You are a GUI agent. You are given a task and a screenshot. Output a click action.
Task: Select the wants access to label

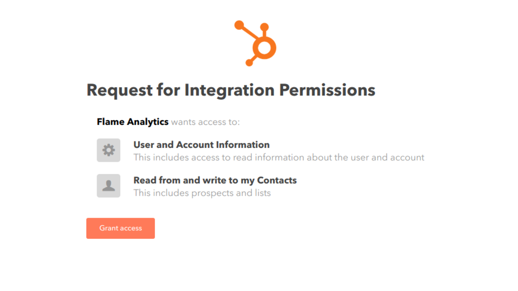206,122
